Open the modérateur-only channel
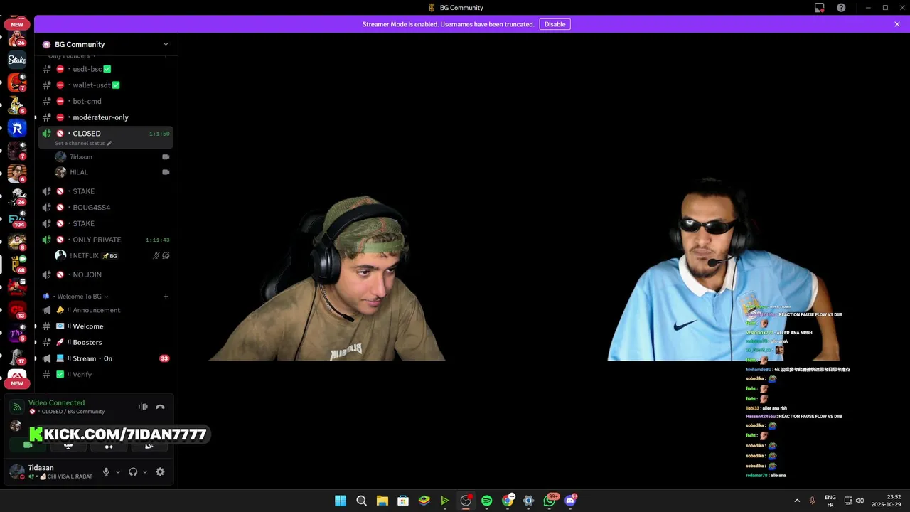The height and width of the screenshot is (512, 910). pos(105,117)
